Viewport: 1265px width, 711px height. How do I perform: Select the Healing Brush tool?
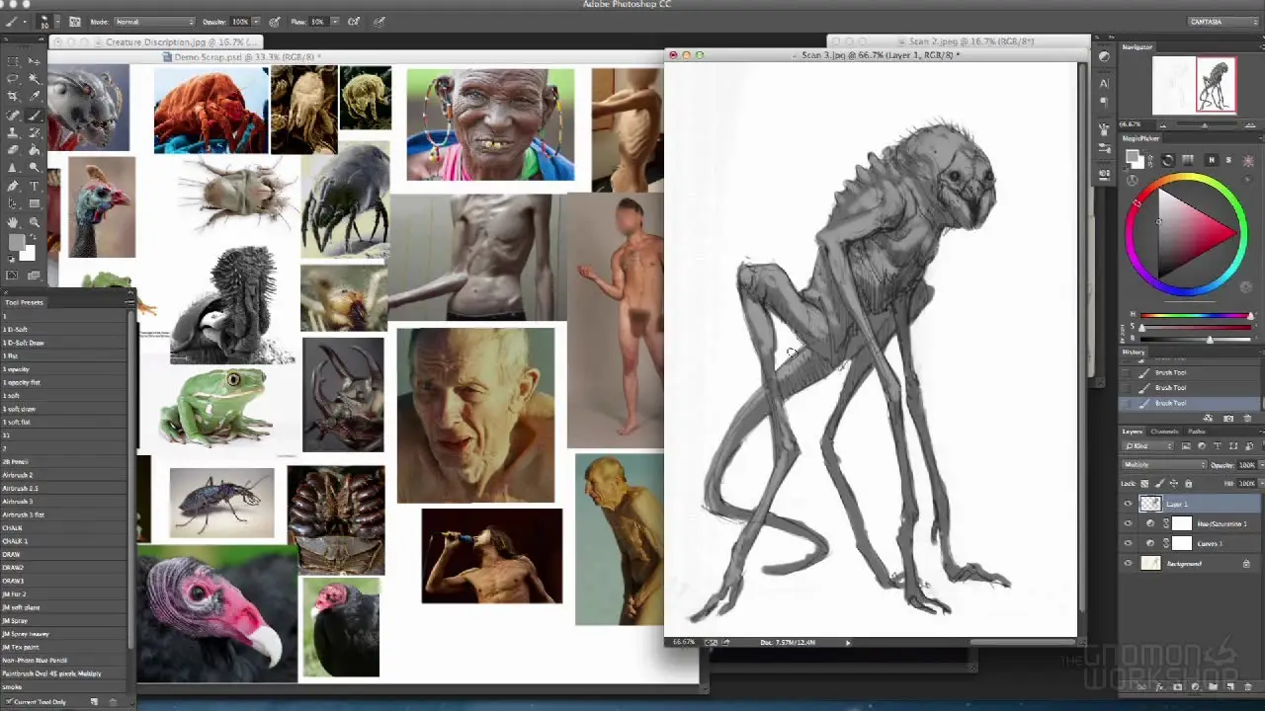tap(13, 116)
